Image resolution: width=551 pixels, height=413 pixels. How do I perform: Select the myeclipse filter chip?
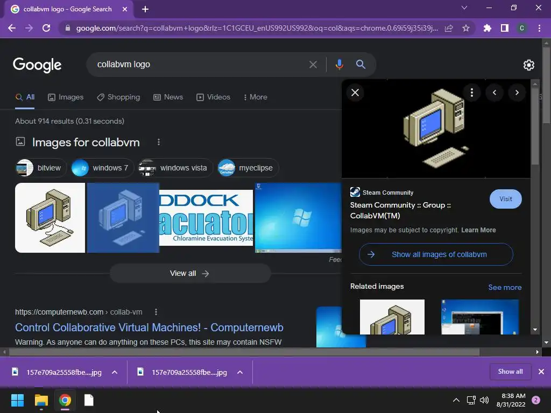[248, 168]
